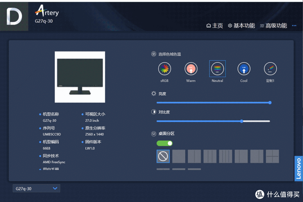Click the brightness slider handle

[x=270, y=103]
